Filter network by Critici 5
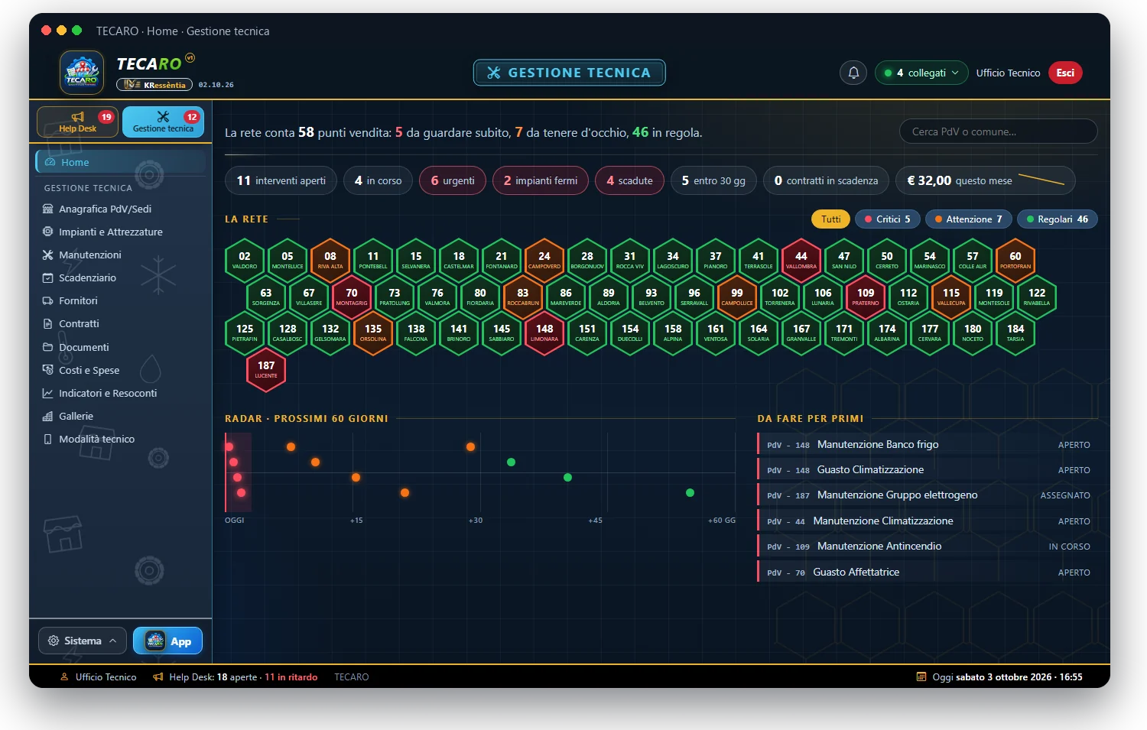This screenshot has width=1147, height=730. [x=887, y=219]
